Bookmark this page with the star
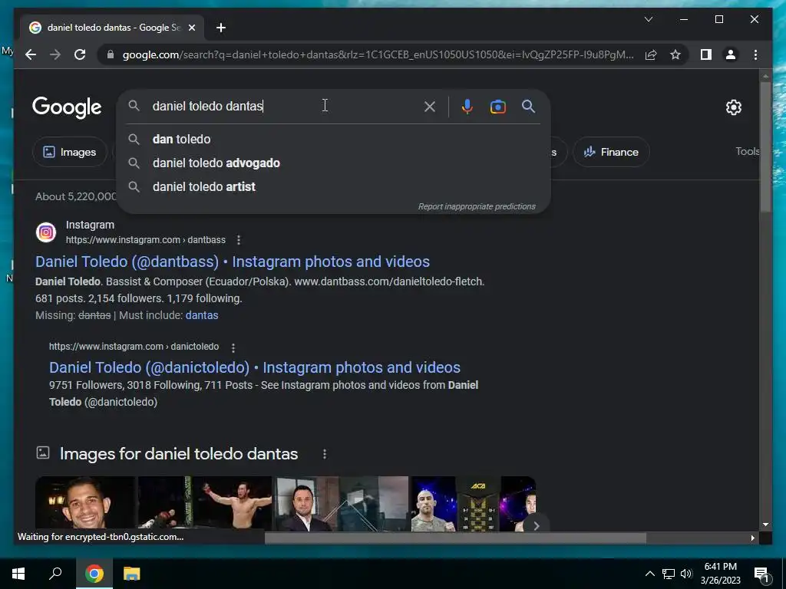Viewport: 786px width, 589px height. [x=675, y=54]
